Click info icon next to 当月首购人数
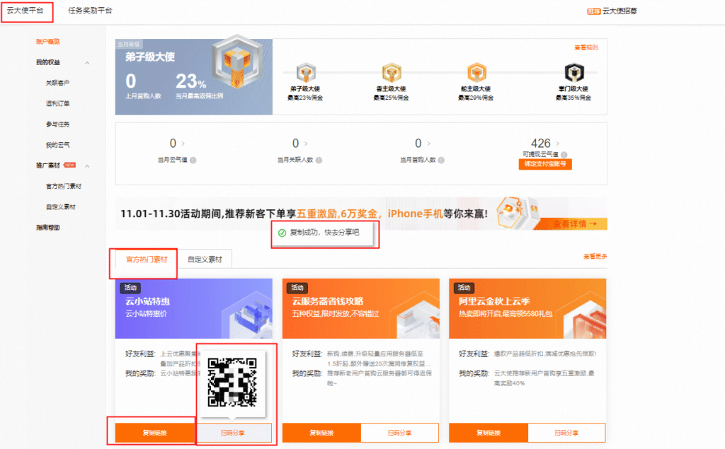Image resolution: width=725 pixels, height=449 pixels. (441, 161)
